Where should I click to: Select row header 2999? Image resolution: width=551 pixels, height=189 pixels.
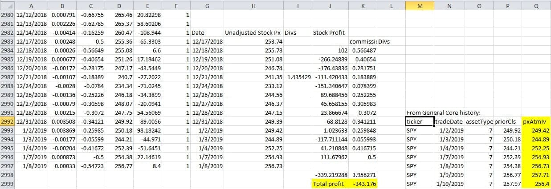[8, 183]
